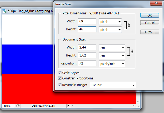The height and width of the screenshot is (113, 164).
Task: Click the document window file icon
Action: (4, 11)
